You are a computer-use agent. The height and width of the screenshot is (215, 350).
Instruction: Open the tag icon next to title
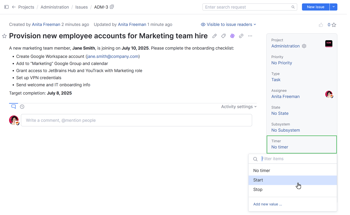tap(223, 36)
